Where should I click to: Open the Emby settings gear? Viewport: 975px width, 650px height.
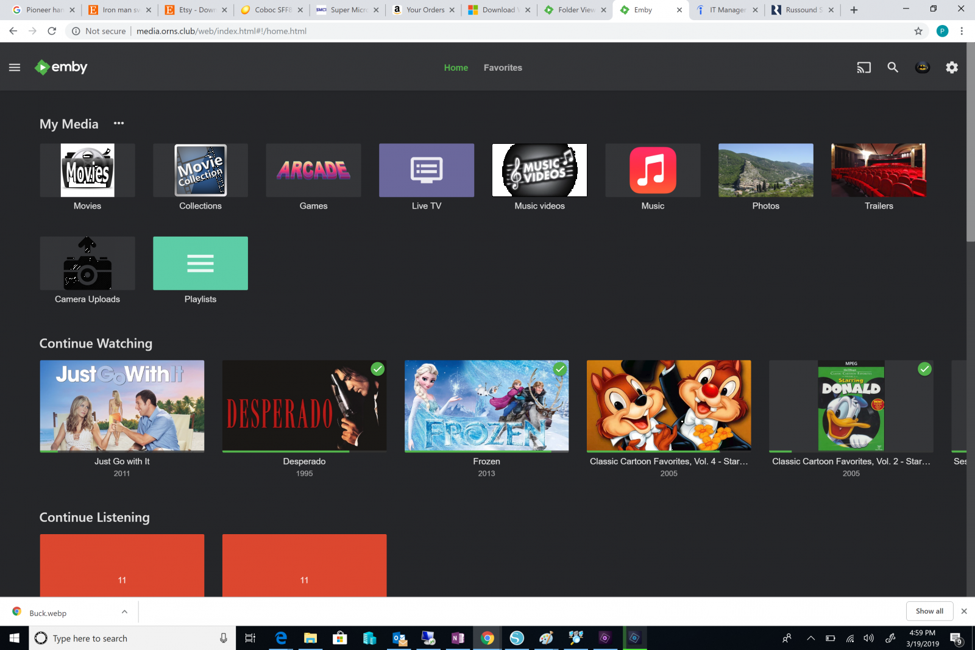[951, 67]
